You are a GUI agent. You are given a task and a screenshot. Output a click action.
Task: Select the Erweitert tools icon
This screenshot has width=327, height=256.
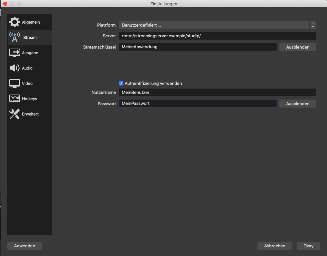coord(15,114)
